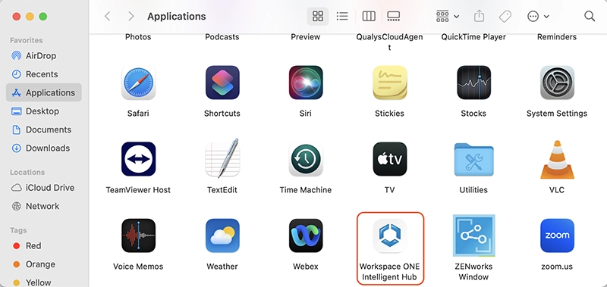Open Downloads in the sidebar
The height and width of the screenshot is (287, 607).
point(44,148)
